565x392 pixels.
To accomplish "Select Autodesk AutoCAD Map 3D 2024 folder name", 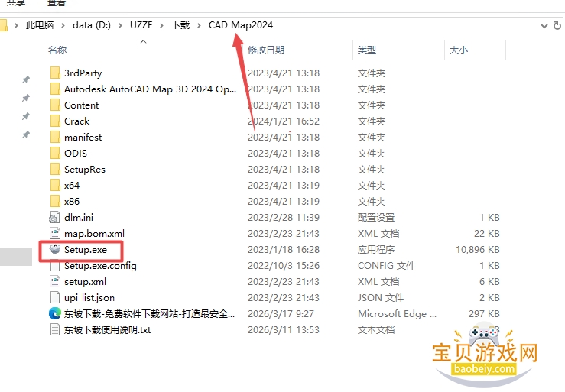I will [151, 89].
